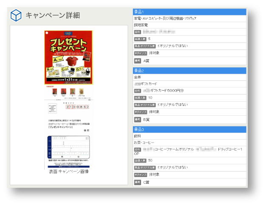Select the 景品1 section header
266x206 pixels.
(x=189, y=12)
